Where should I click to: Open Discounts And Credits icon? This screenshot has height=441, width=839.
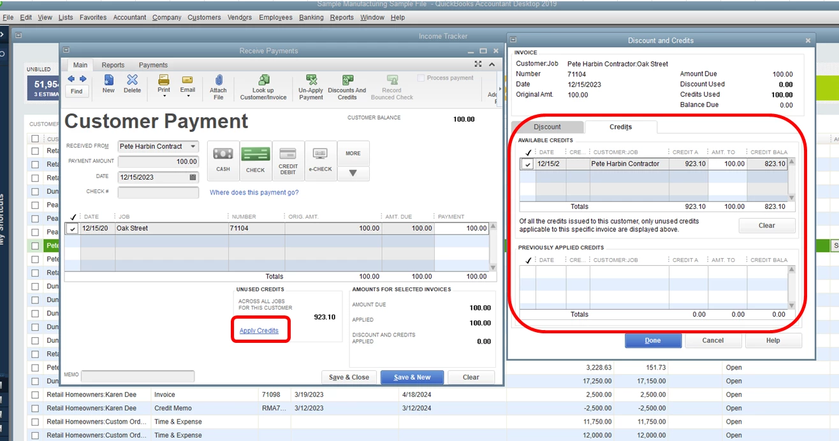point(347,87)
